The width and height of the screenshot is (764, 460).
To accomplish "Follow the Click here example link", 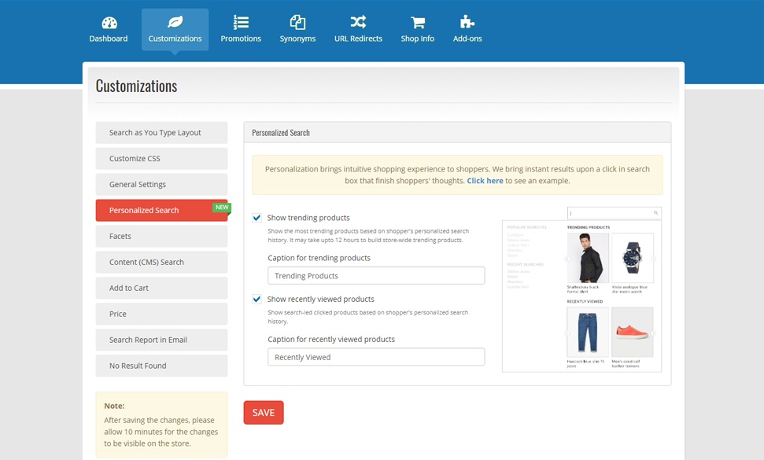I will click(x=485, y=181).
